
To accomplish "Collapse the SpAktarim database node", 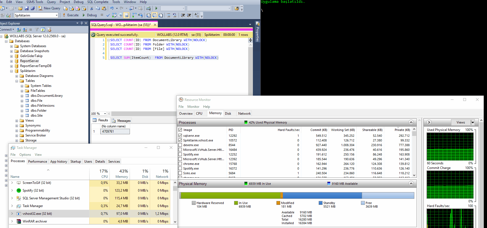I will pyautogui.click(x=11, y=71).
